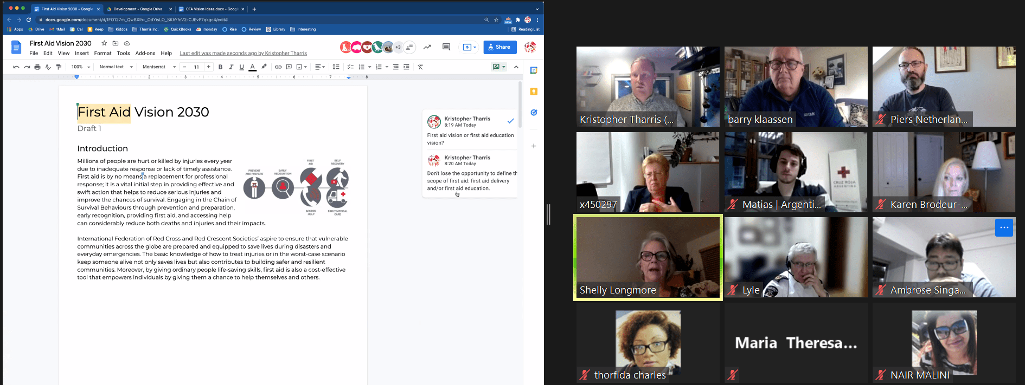Clear formatting with the crossed T icon
Viewport: 1025px width, 385px height.
click(420, 67)
